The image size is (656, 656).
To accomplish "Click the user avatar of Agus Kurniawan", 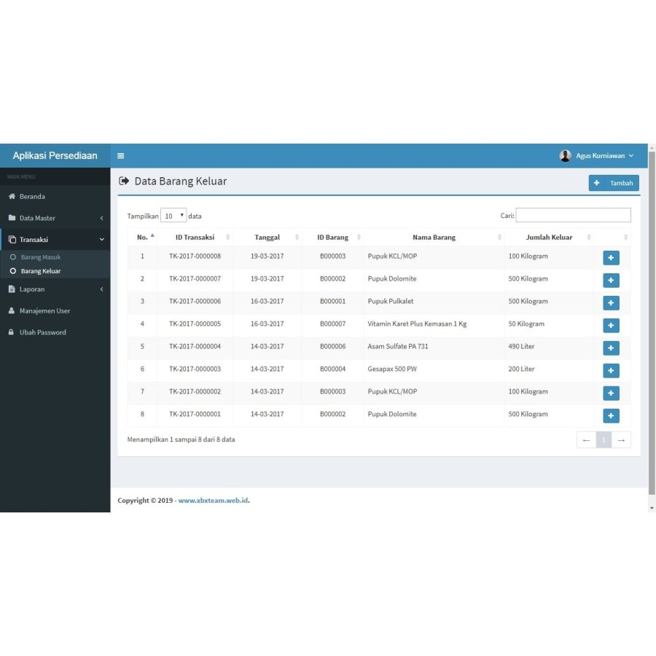I will click(x=565, y=156).
